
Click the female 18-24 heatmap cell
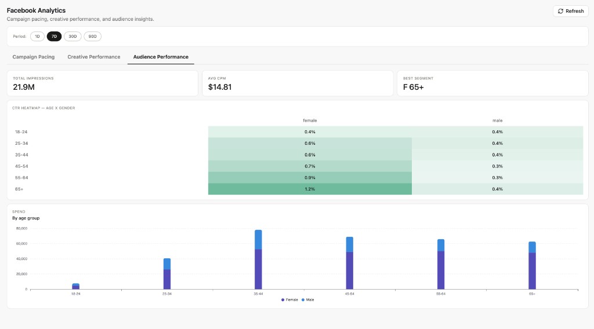[x=310, y=132]
